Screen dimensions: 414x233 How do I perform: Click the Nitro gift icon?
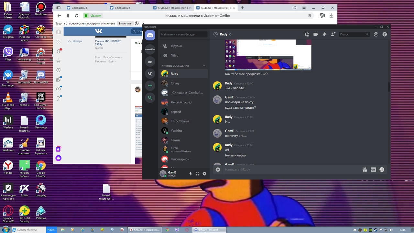tap(365, 170)
